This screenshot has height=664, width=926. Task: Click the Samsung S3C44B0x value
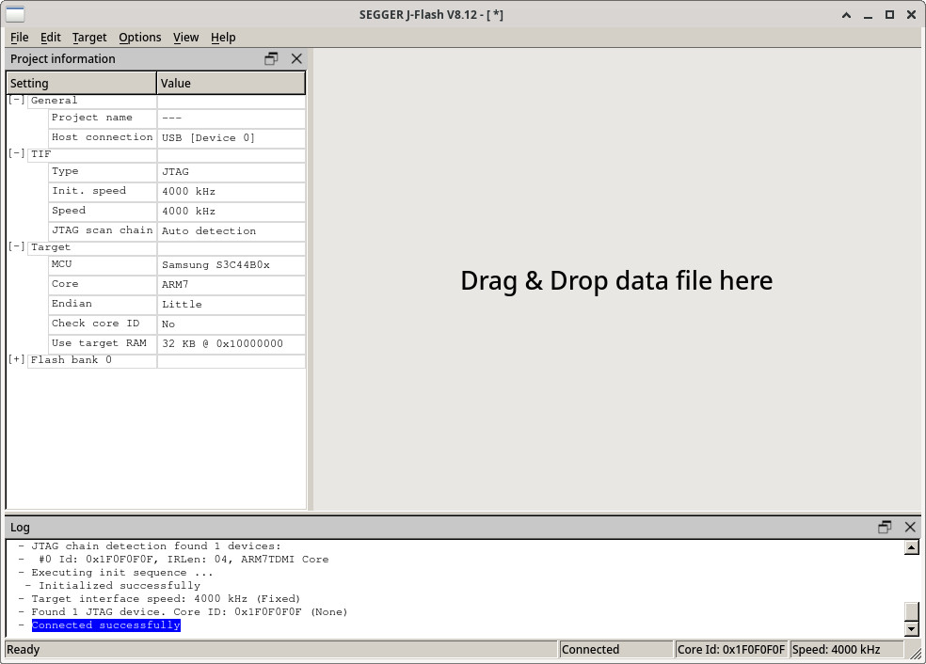pyautogui.click(x=231, y=265)
